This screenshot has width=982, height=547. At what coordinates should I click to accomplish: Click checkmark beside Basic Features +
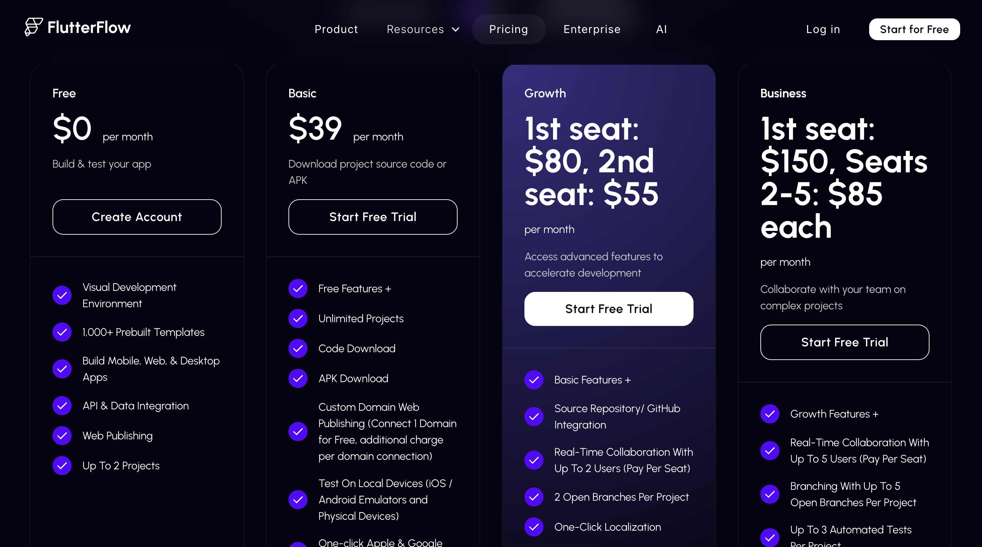pos(534,380)
